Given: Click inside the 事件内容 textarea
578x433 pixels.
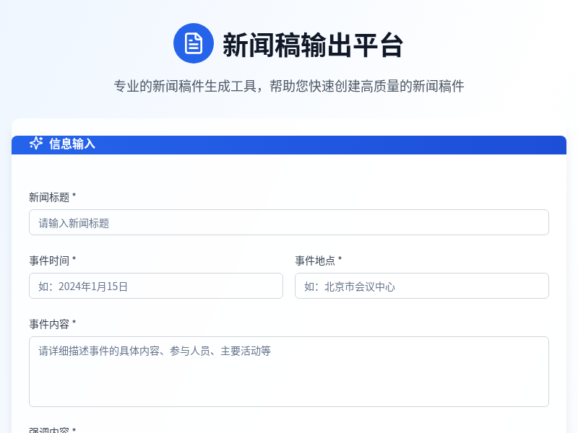Looking at the screenshot, I should tap(289, 372).
